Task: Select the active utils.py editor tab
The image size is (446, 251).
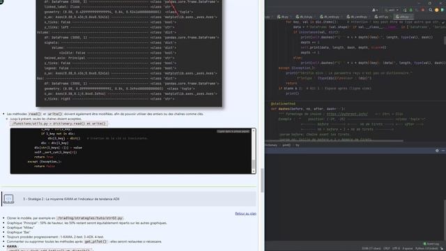Action: point(403,17)
